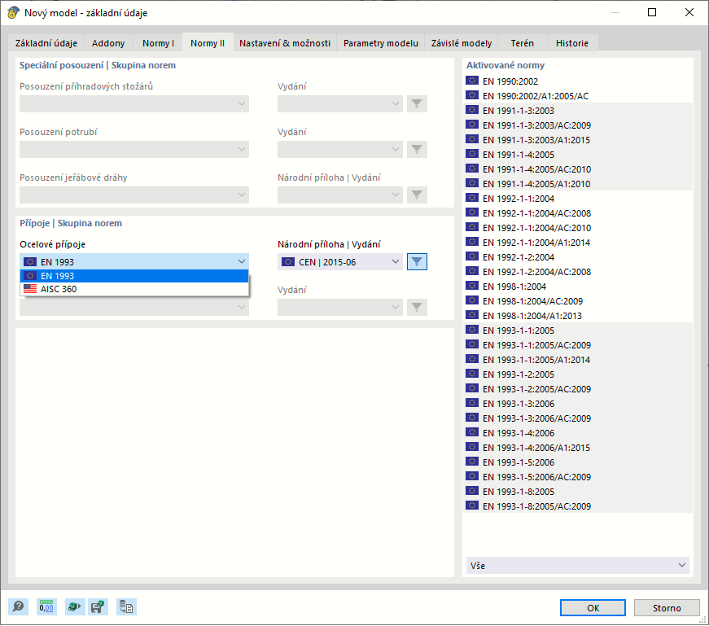This screenshot has height=626, width=709.
Task: Open the Historie tab
Action: pos(572,43)
